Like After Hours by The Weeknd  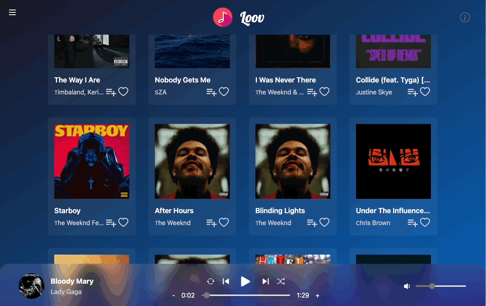click(x=224, y=223)
